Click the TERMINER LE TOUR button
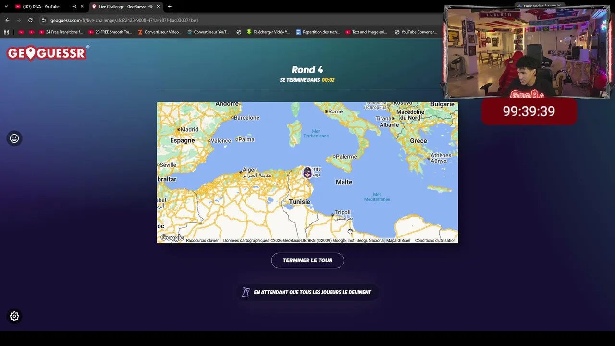 point(307,260)
